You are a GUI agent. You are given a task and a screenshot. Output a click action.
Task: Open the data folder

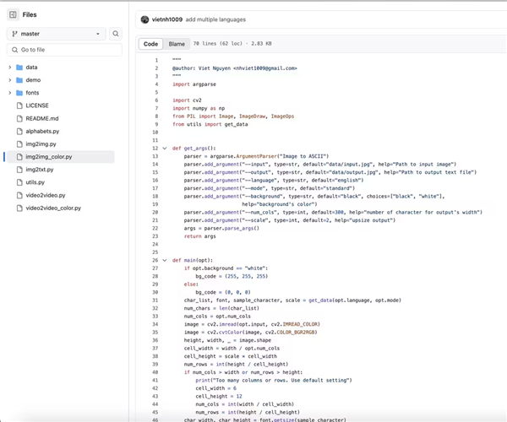click(31, 68)
